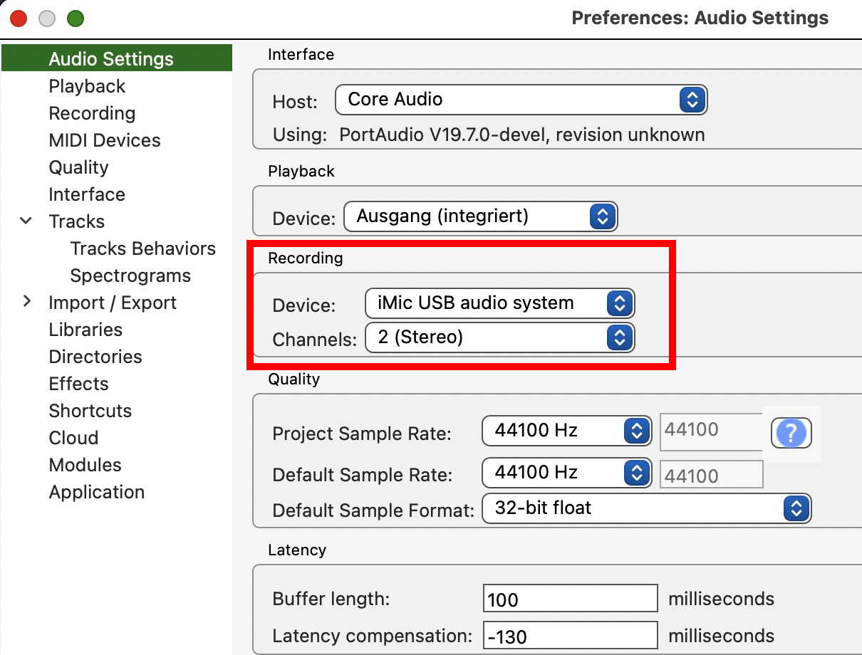Viewport: 862px width, 655px height.
Task: Expand the Import / Export chevron
Action: (26, 302)
